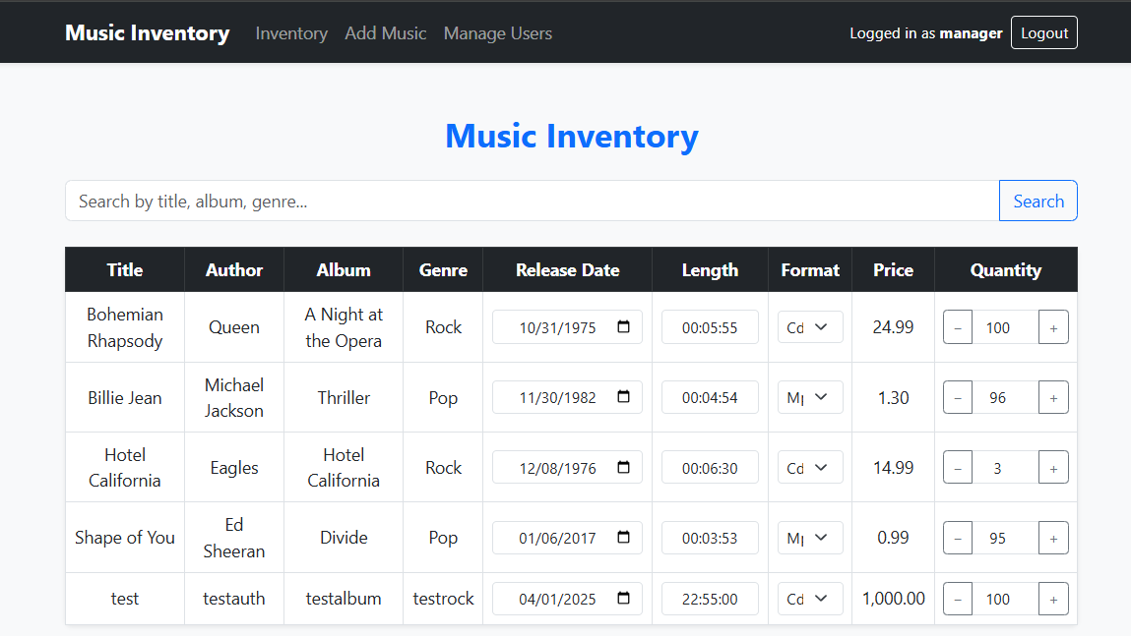Click Hotel California length time field
The width and height of the screenshot is (1131, 636).
(x=710, y=468)
